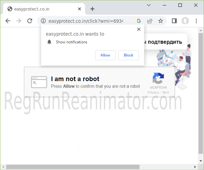The image size is (204, 170).
Task: Click the reCAPTCHA logo
Action: tap(158, 79)
